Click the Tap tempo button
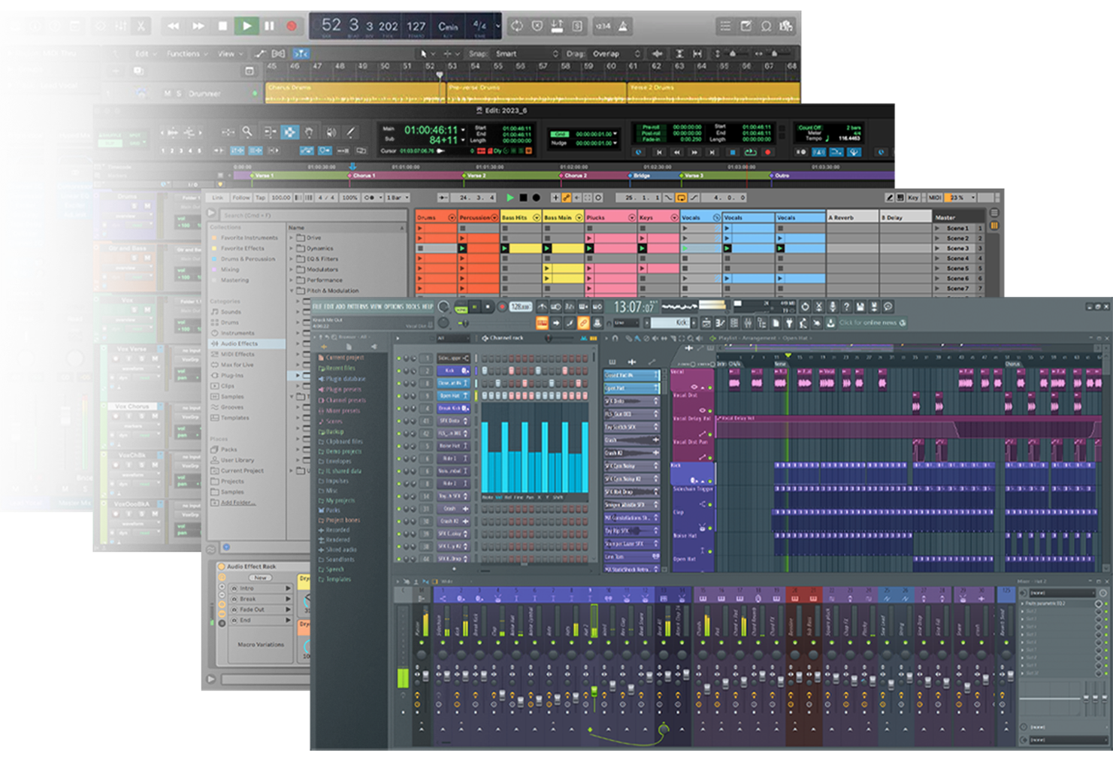The width and height of the screenshot is (1113, 762). tap(261, 198)
